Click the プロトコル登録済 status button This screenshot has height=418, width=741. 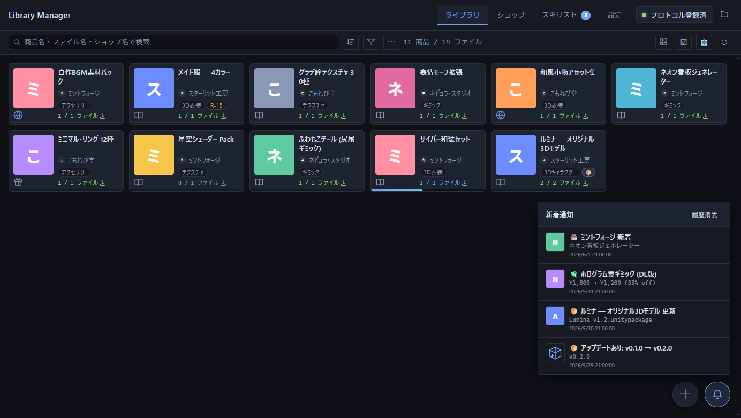click(674, 15)
